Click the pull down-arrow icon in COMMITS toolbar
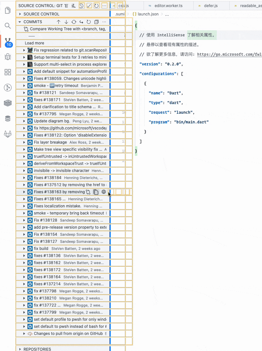 66,22
